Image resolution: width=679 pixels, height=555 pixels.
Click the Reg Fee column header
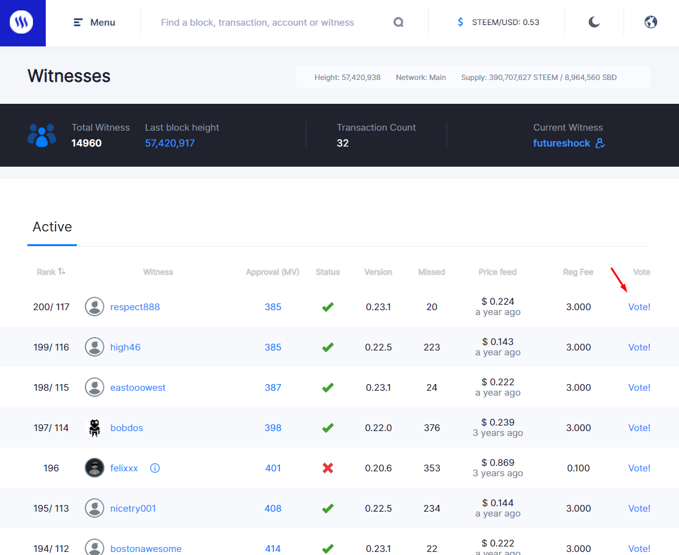point(578,272)
